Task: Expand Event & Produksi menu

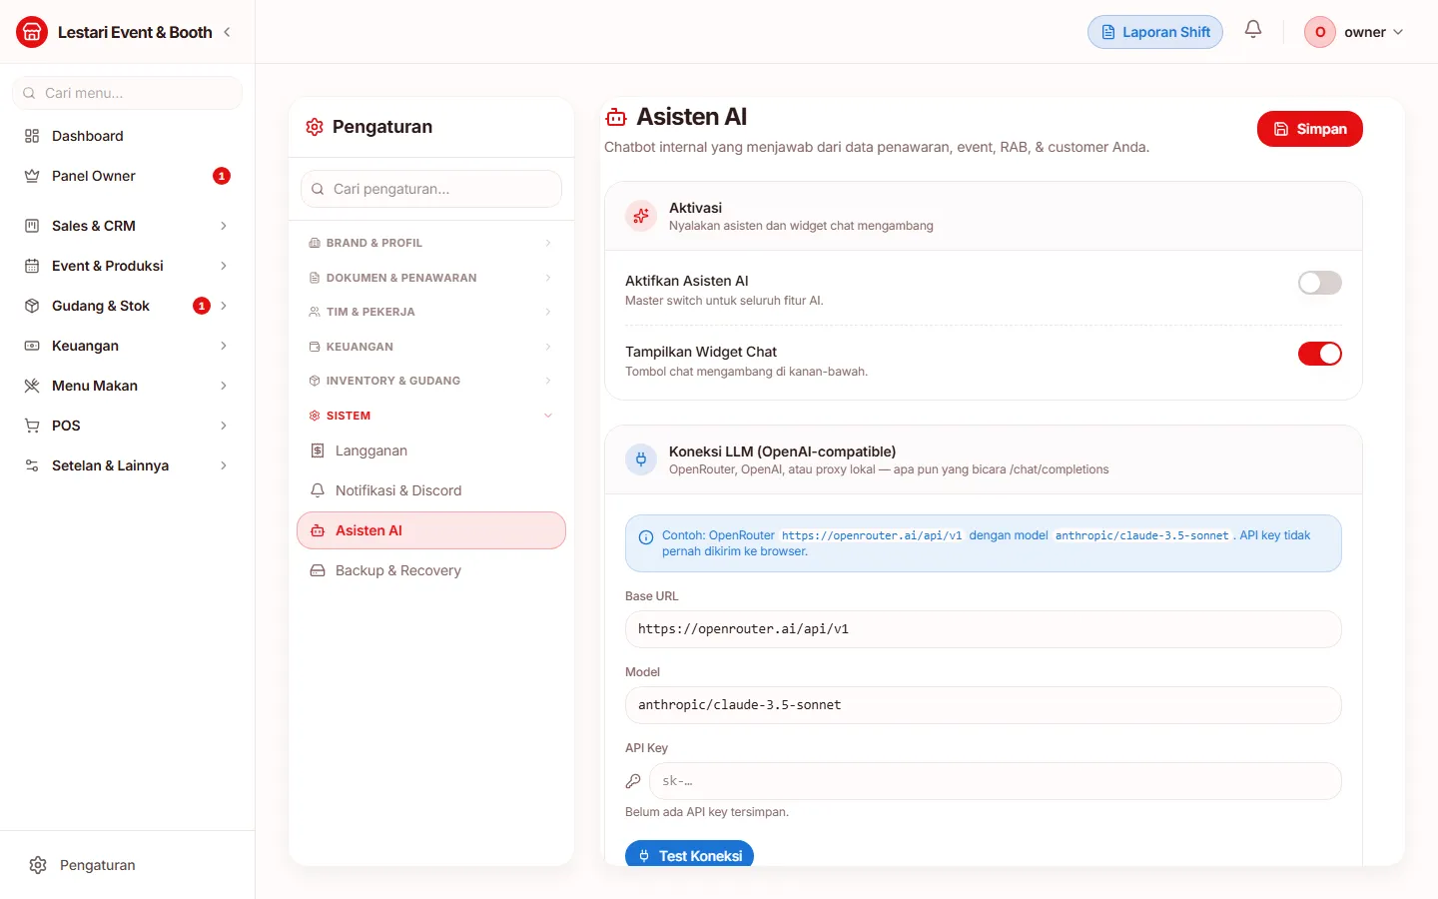Action: [x=127, y=266]
